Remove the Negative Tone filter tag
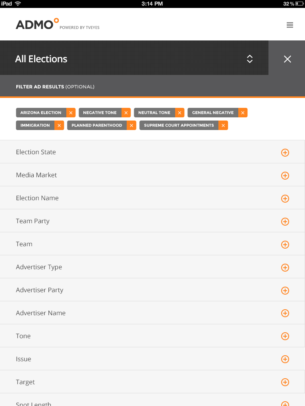 point(126,113)
